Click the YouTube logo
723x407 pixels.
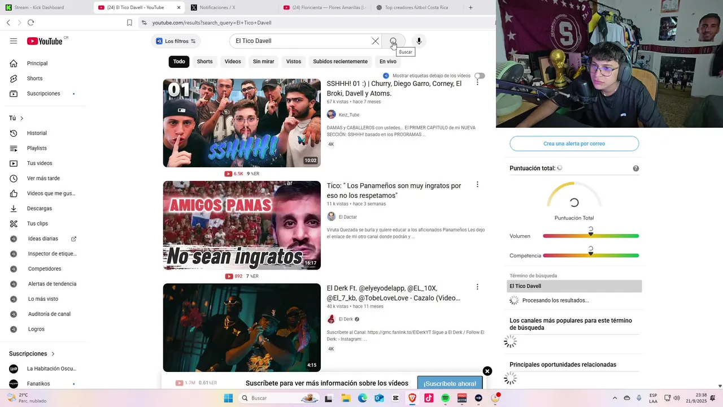45,41
